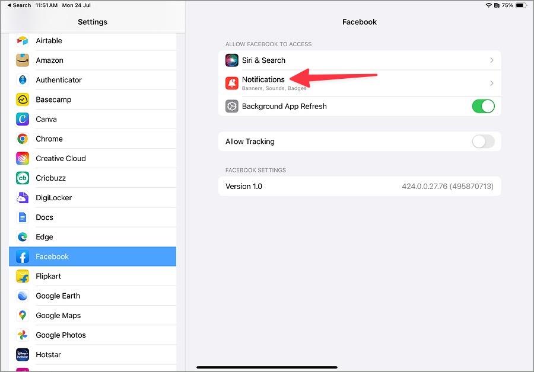Screen dimensions: 534x372
Task: Tap the Allow Tracking label
Action: coord(250,142)
